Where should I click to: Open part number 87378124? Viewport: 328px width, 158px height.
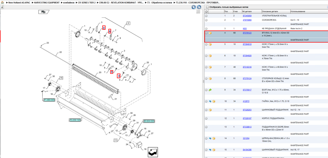click(247, 79)
